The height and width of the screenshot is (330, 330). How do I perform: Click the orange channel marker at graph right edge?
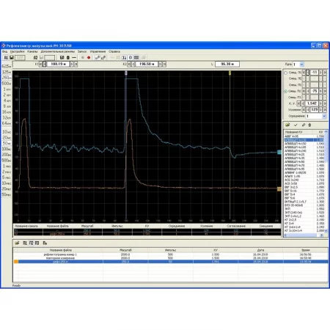pyautogui.click(x=279, y=189)
